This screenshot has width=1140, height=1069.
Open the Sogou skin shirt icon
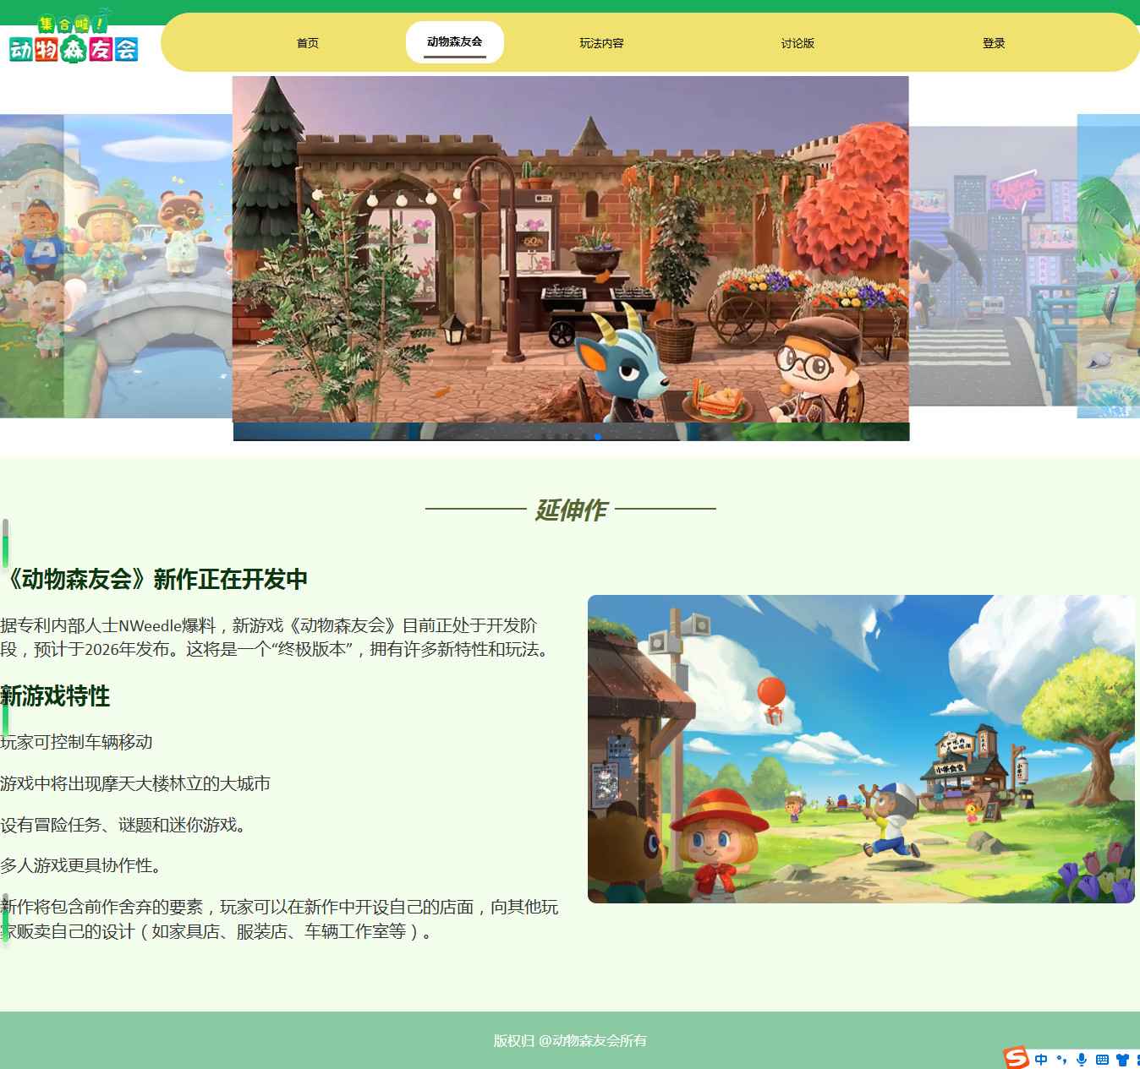(x=1122, y=1060)
